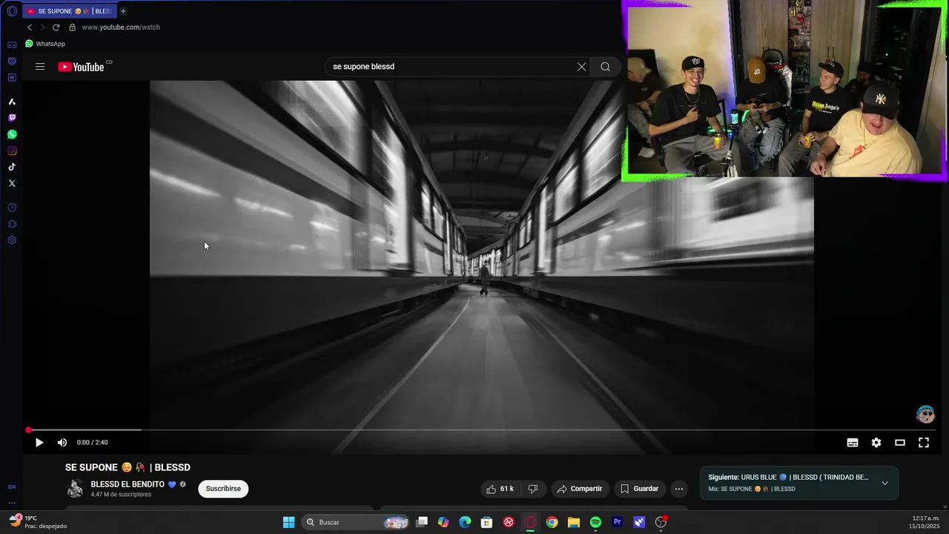The height and width of the screenshot is (534, 949).
Task: Open BLESSD EL BENDITO channel name link
Action: point(128,484)
